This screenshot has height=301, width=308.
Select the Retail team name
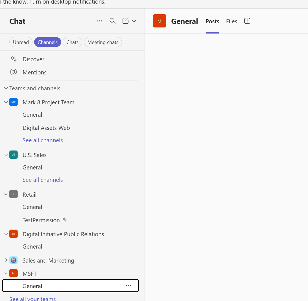tap(29, 195)
